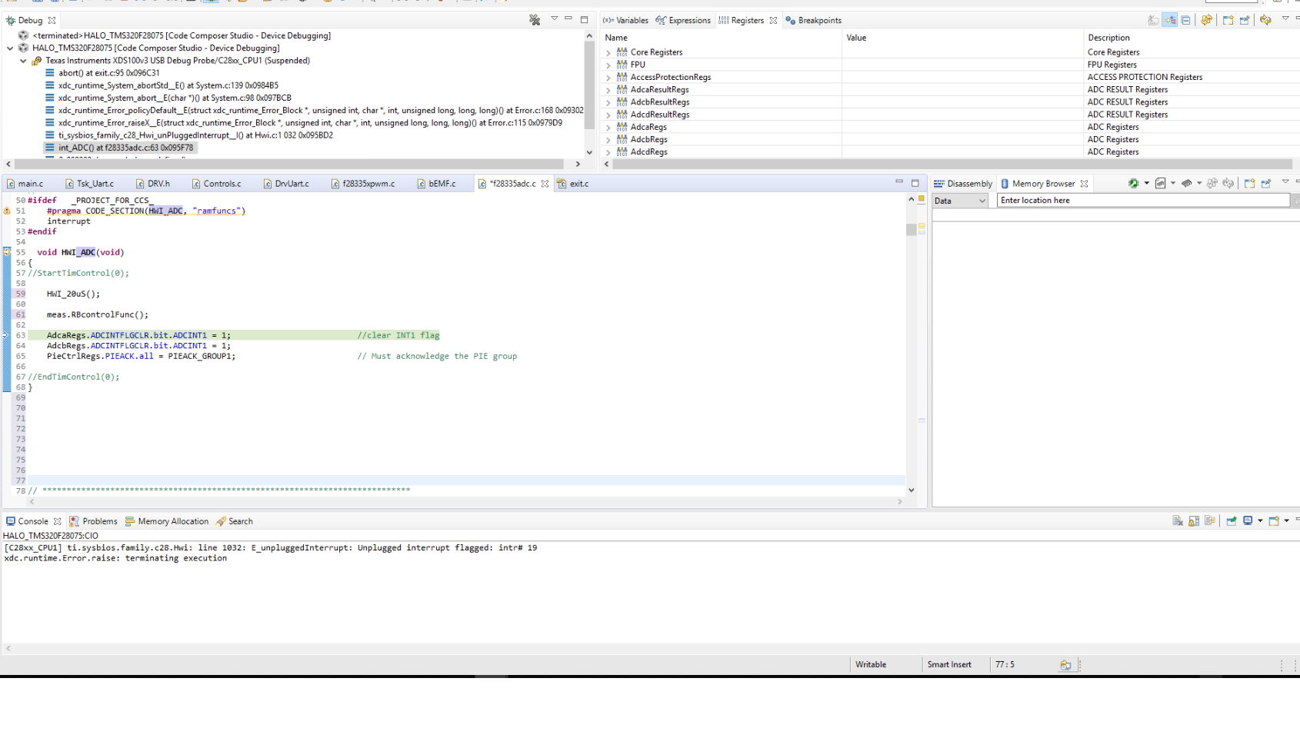The height and width of the screenshot is (748, 1300).
Task: Toggle continuous refresh in Registers view
Action: click(x=1265, y=20)
